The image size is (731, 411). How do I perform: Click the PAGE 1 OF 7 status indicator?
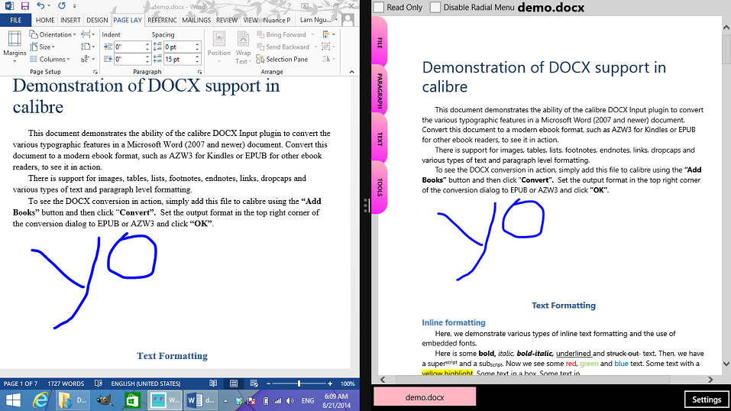(21, 383)
